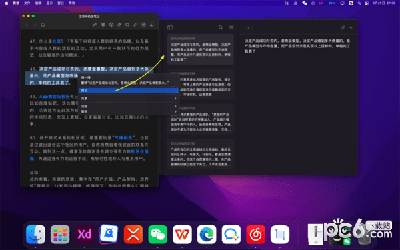Expand the 服务 submenu in context menu

(x=129, y=111)
